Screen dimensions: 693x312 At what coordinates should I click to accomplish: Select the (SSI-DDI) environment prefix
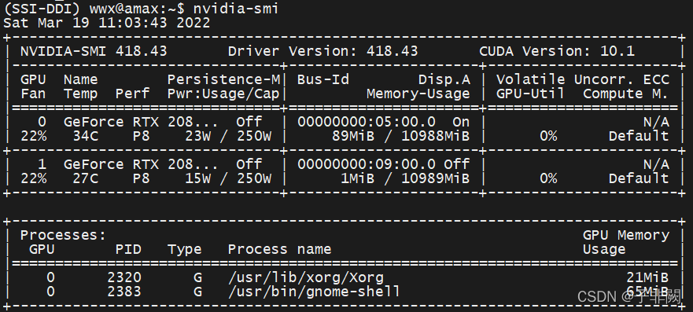click(42, 9)
